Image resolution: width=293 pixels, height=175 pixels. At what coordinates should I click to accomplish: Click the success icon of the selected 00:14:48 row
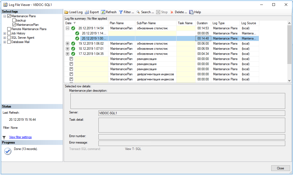pos(77,38)
